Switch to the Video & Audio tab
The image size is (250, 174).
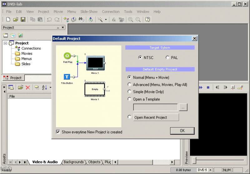[x=45, y=162]
